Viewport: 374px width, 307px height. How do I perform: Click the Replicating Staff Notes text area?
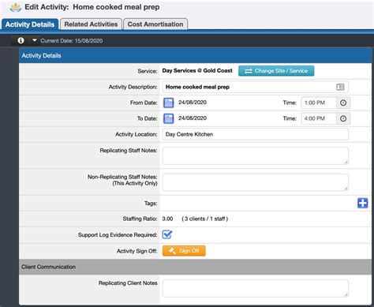click(x=256, y=155)
